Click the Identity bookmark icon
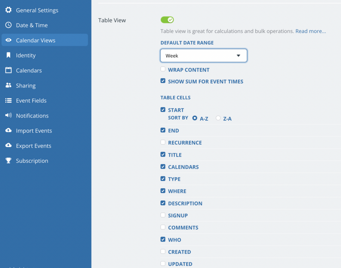341x268 pixels. (x=8, y=55)
